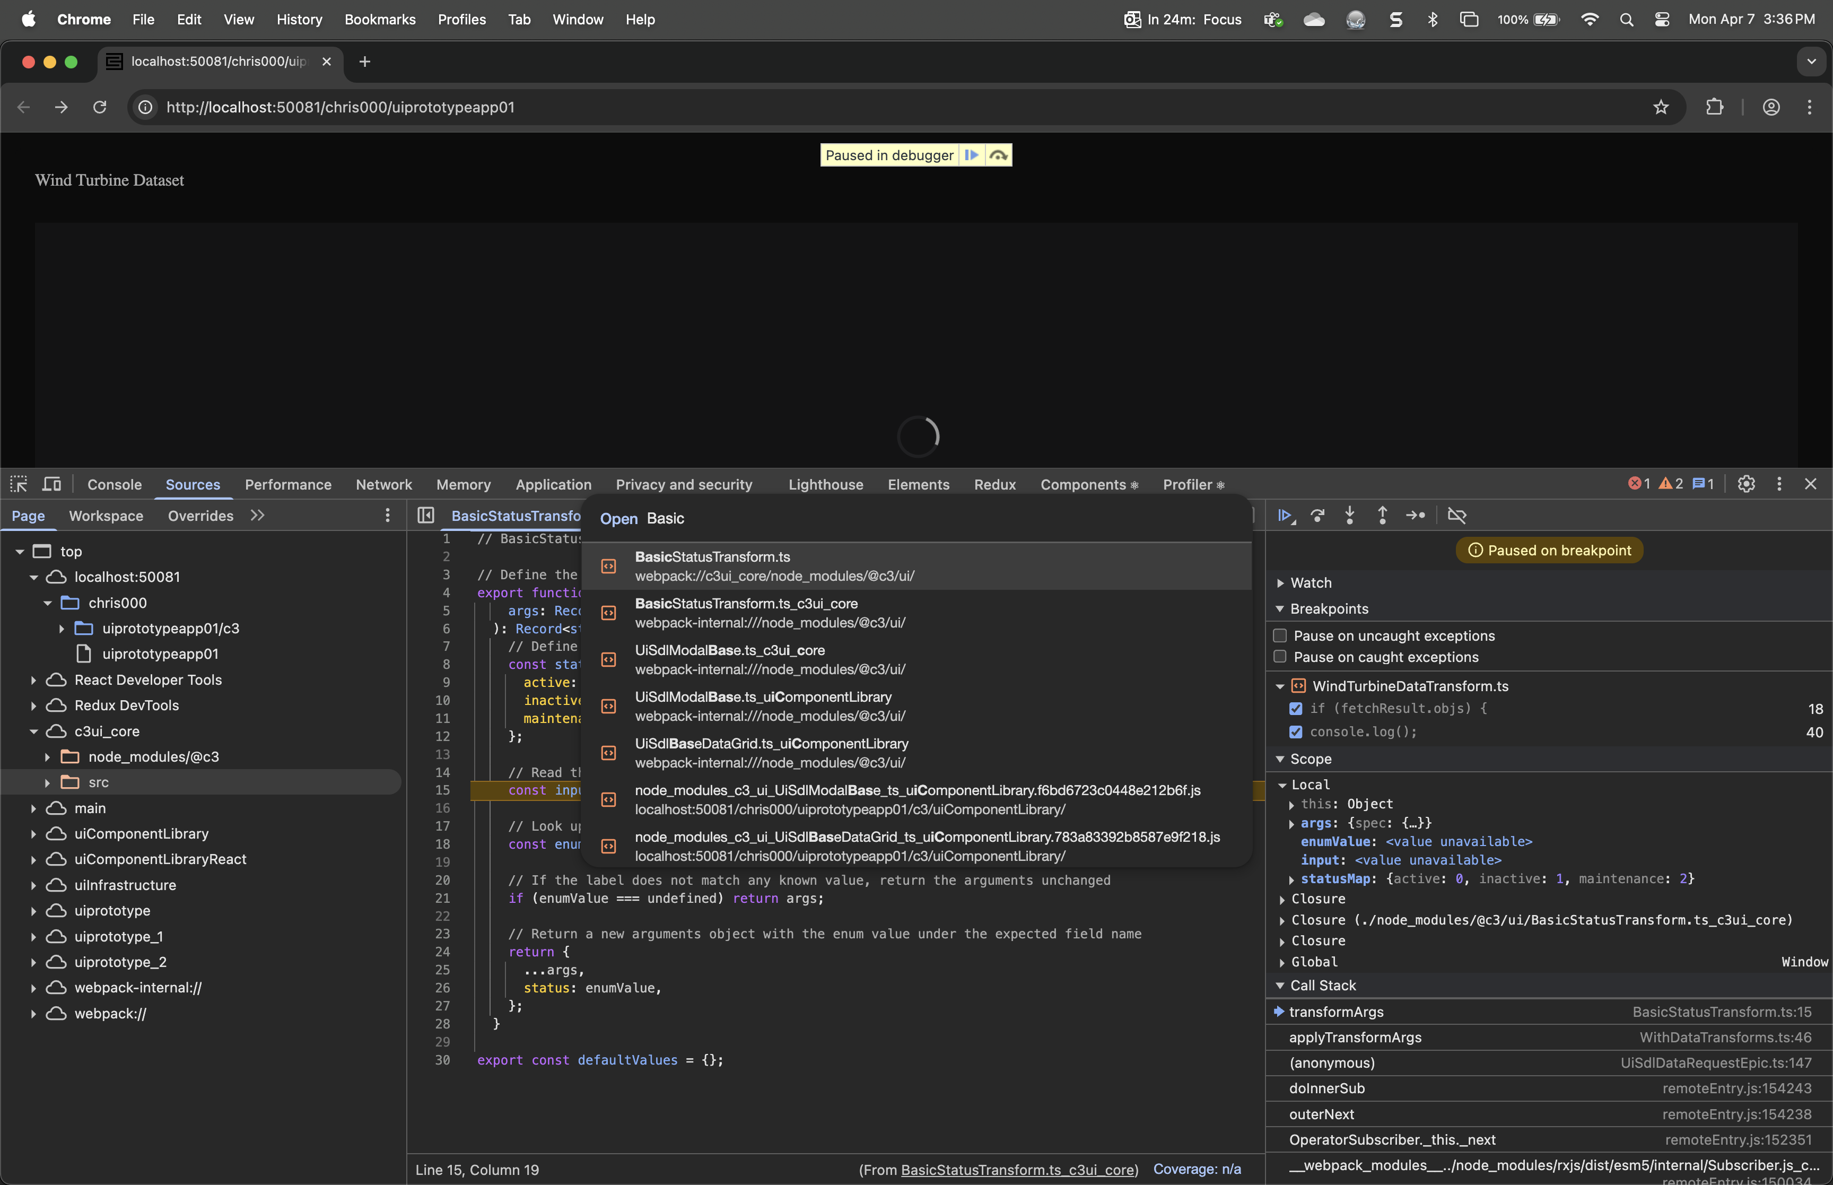1833x1185 pixels.
Task: Activate the inspect element picker
Action: pyautogui.click(x=19, y=484)
